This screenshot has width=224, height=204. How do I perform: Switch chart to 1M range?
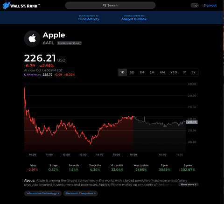[x=142, y=72]
